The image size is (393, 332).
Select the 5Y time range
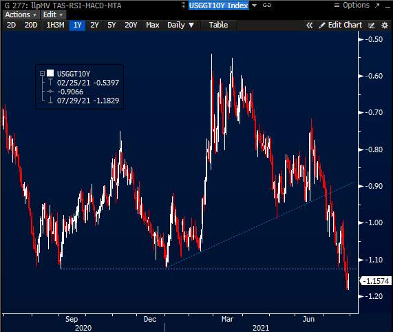click(x=111, y=25)
